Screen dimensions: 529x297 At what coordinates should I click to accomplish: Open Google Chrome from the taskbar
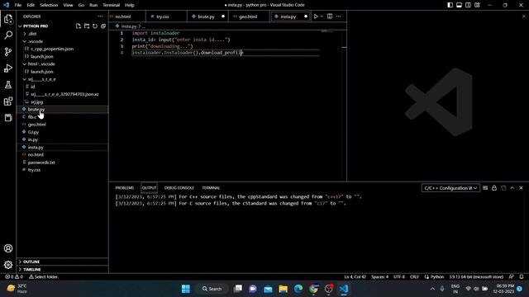(x=313, y=289)
